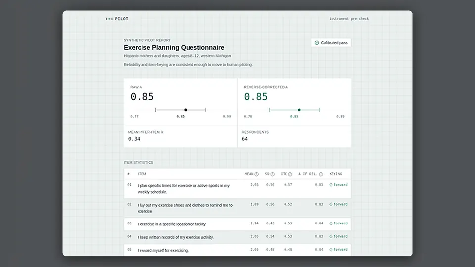The width and height of the screenshot is (475, 267).
Task: Click the Raw A interval marker dot
Action: [x=186, y=110]
